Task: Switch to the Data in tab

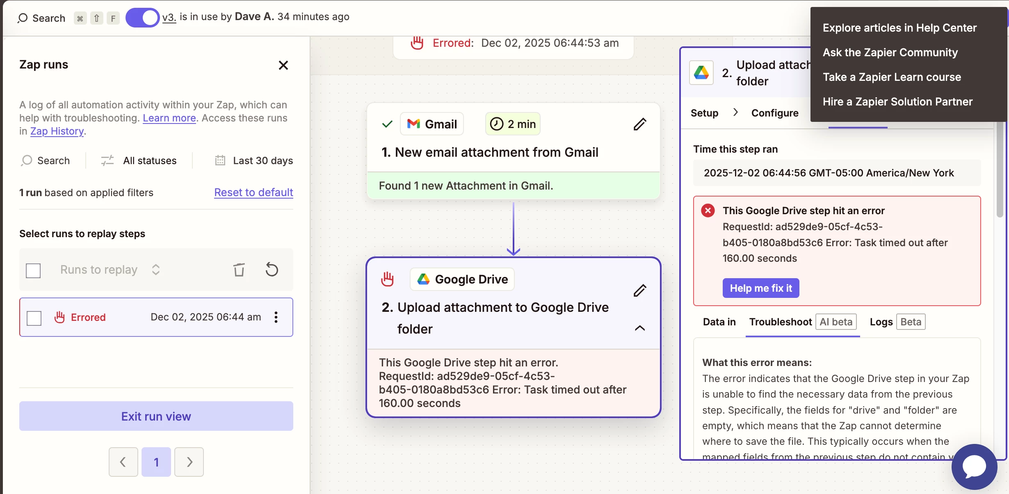Action: click(x=719, y=322)
